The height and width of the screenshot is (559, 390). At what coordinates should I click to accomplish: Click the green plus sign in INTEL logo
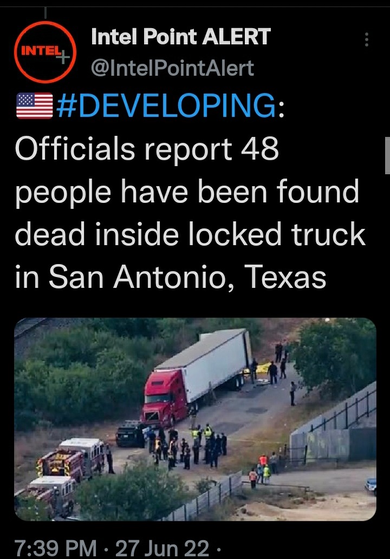[x=63, y=56]
